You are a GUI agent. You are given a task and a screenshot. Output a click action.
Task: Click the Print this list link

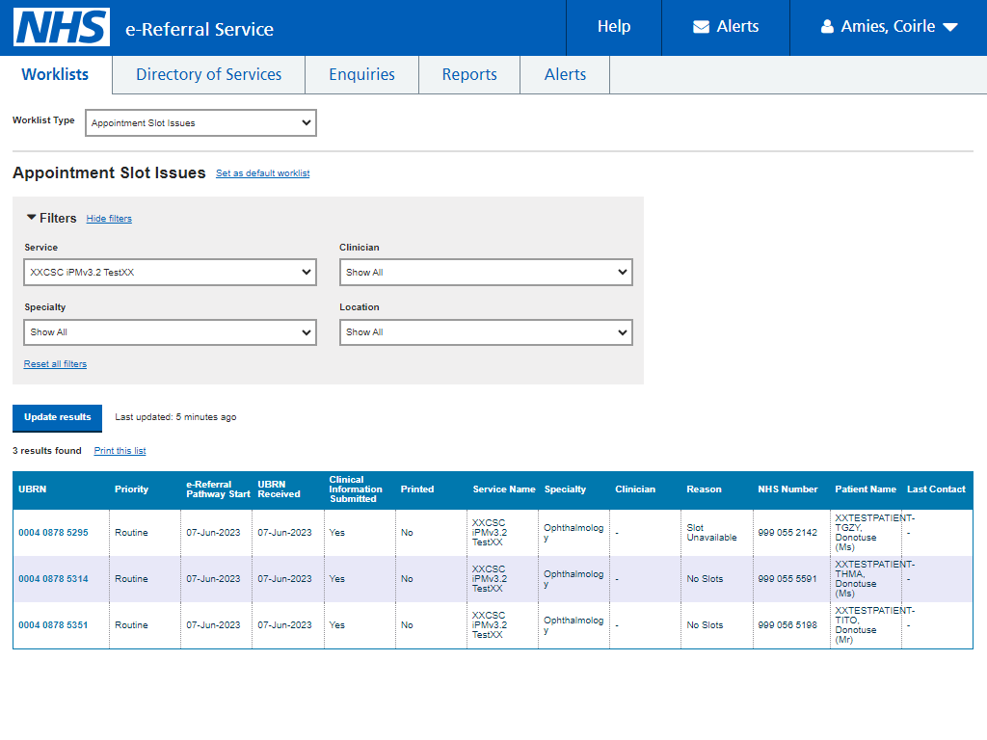coord(120,451)
